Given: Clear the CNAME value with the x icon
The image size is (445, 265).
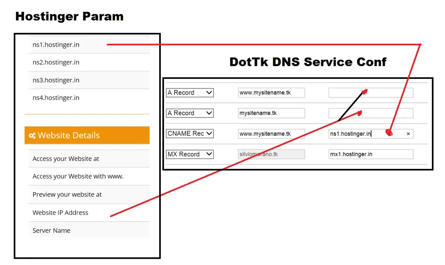Looking at the screenshot, I should [x=408, y=134].
